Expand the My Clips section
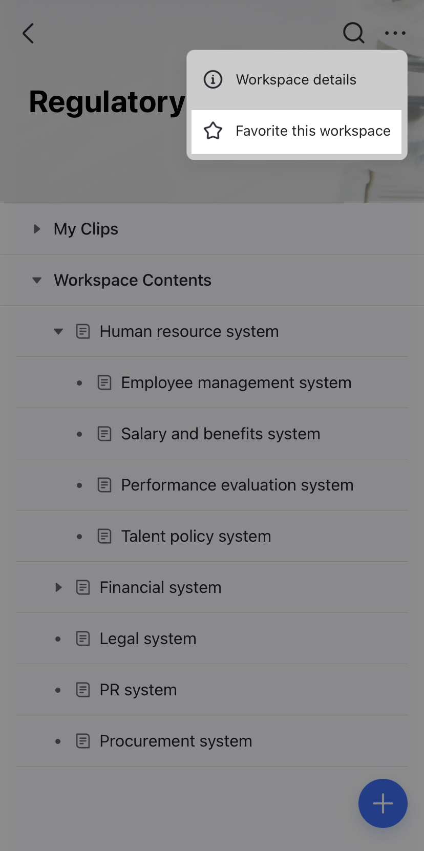The height and width of the screenshot is (851, 424). coord(37,229)
